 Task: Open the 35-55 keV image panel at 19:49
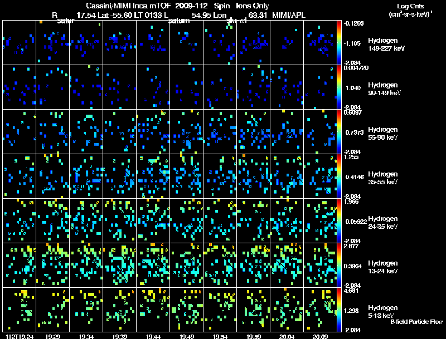(186, 176)
